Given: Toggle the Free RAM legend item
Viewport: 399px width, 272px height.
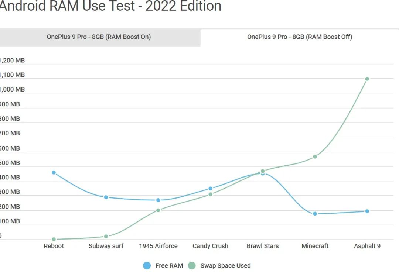Looking at the screenshot, I should coord(169,265).
